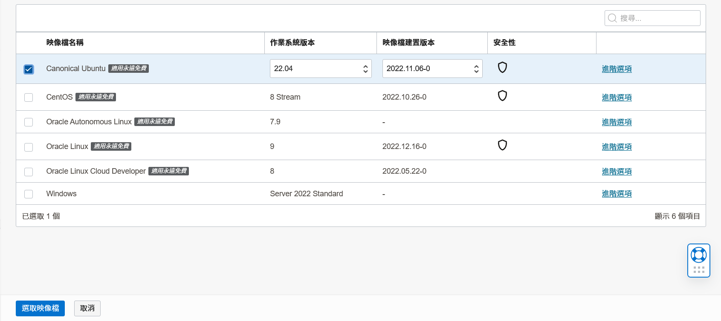Sort by the 映像檔建置版本 column header
721x321 pixels.
408,43
